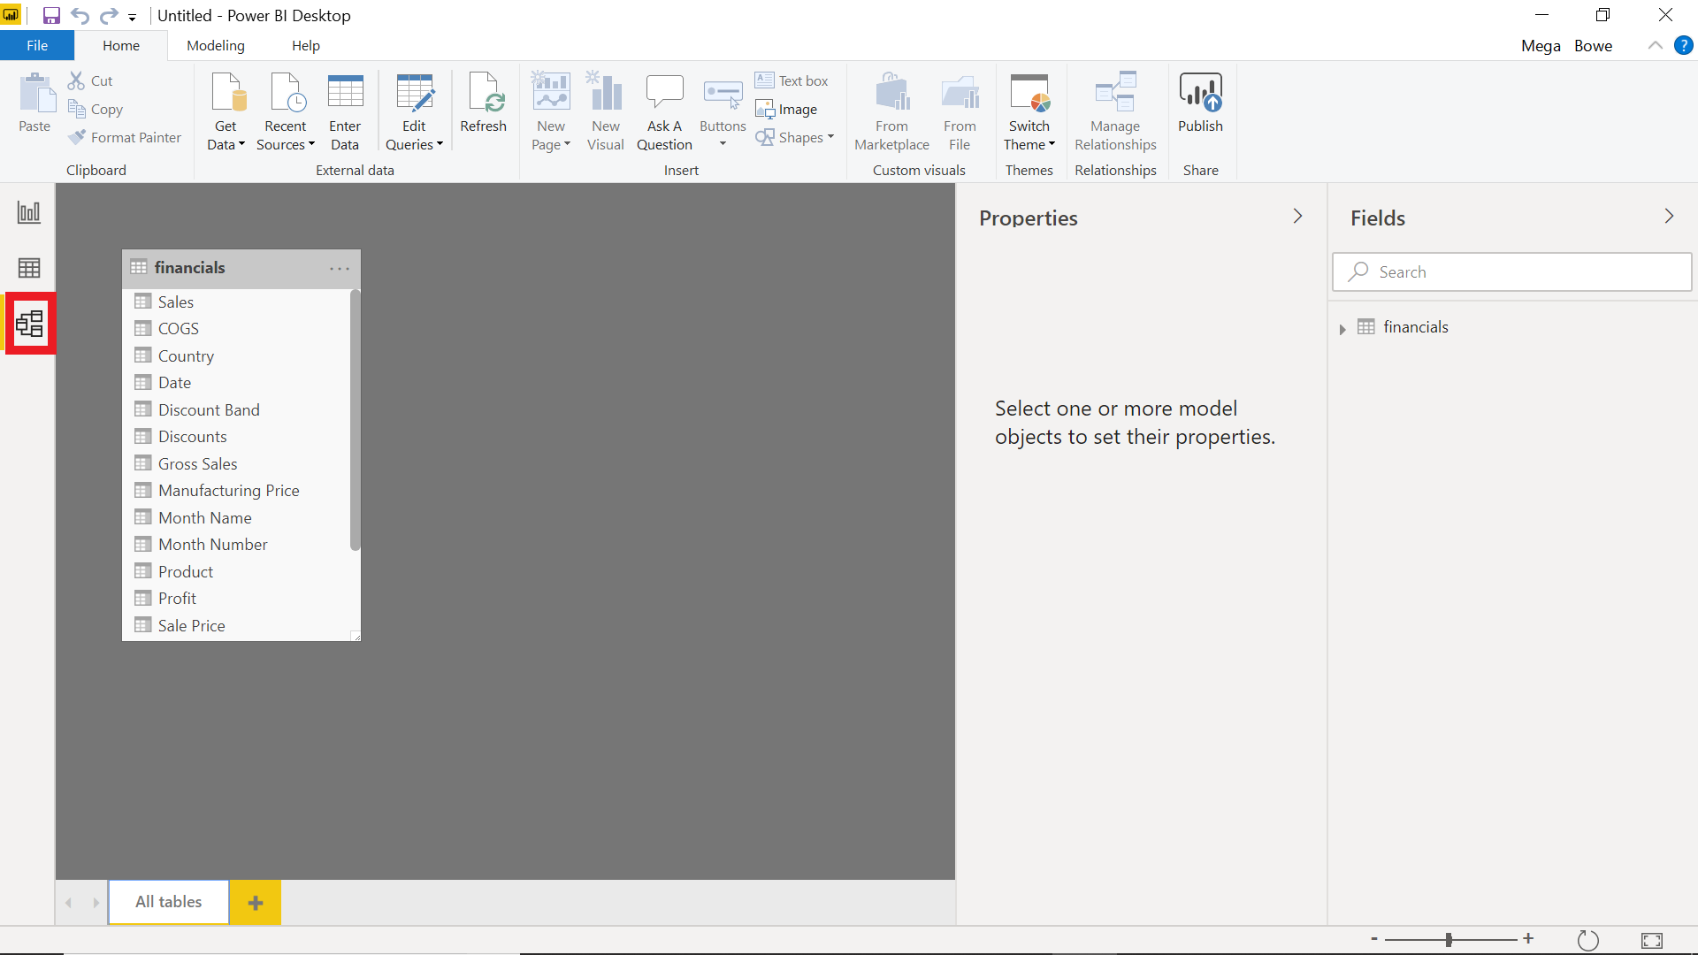Open the Report view icon in sidebar
Image resolution: width=1698 pixels, height=955 pixels.
click(28, 212)
